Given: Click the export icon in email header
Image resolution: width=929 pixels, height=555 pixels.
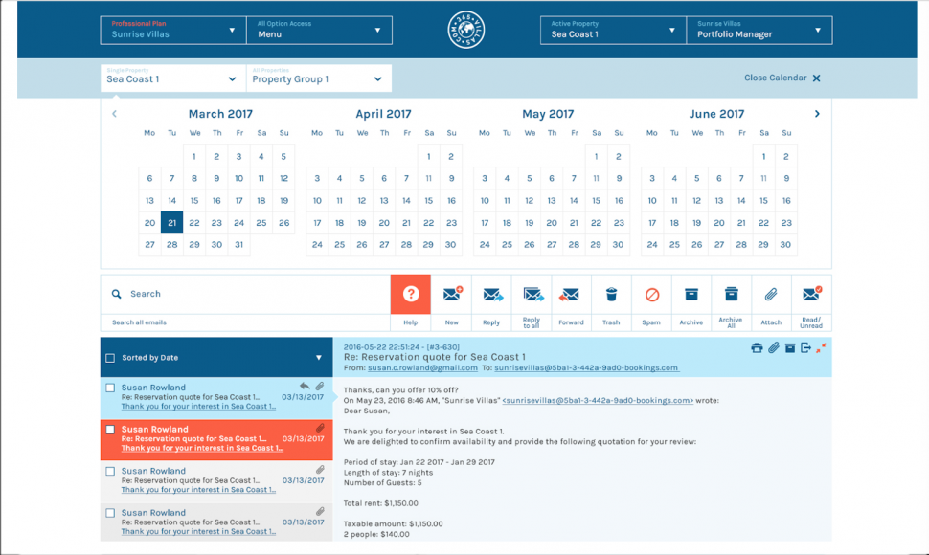Looking at the screenshot, I should pyautogui.click(x=805, y=348).
